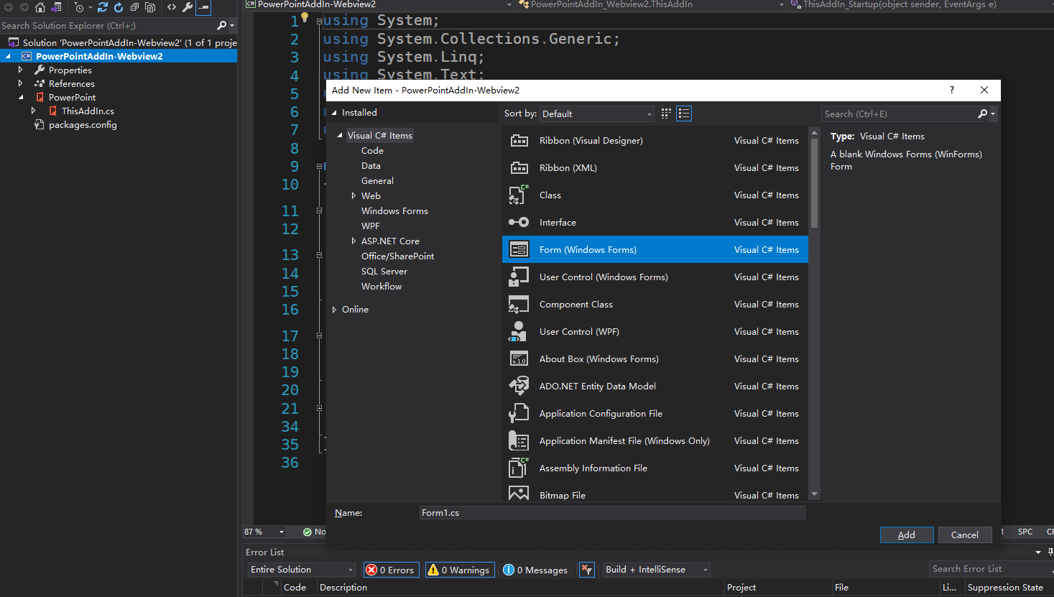Select the Data category
Image resolution: width=1054 pixels, height=597 pixels.
[371, 165]
